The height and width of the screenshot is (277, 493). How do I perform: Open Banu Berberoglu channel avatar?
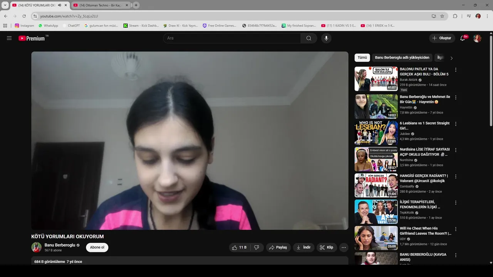point(37,247)
